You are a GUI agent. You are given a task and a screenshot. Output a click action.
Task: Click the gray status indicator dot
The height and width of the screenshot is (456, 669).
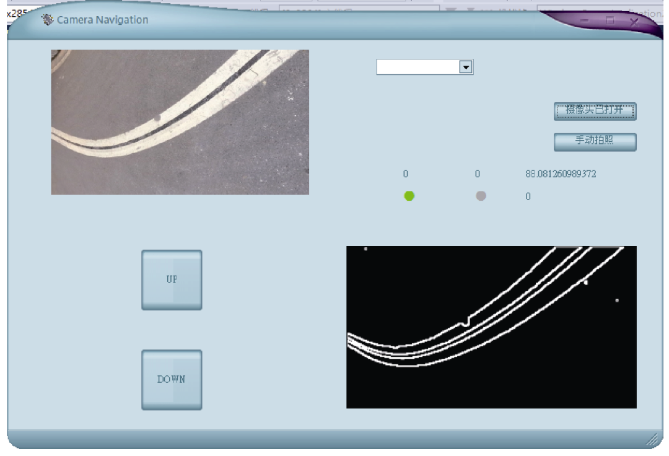tap(481, 196)
